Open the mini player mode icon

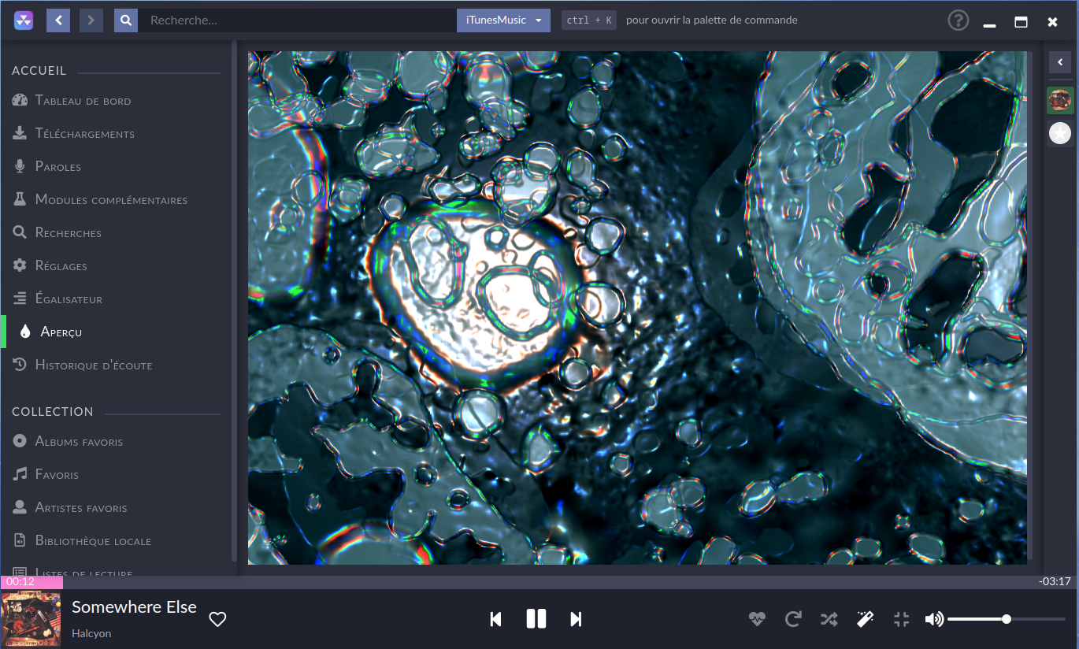902,619
